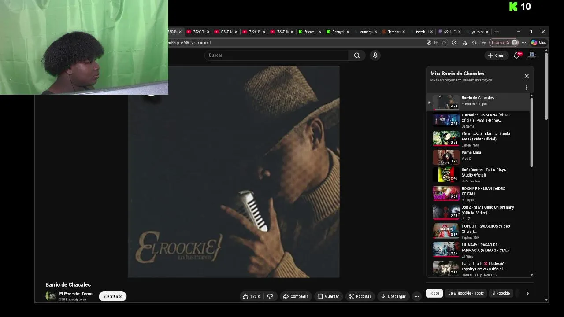Open the account avatar menu
This screenshot has height=317, width=564.
click(x=532, y=55)
